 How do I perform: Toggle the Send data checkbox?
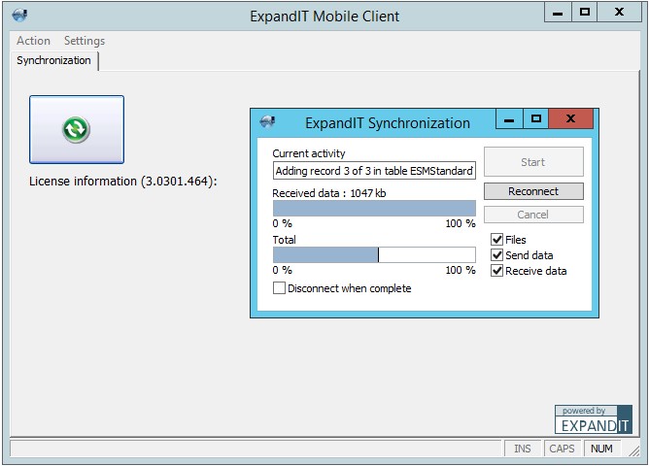click(x=496, y=255)
